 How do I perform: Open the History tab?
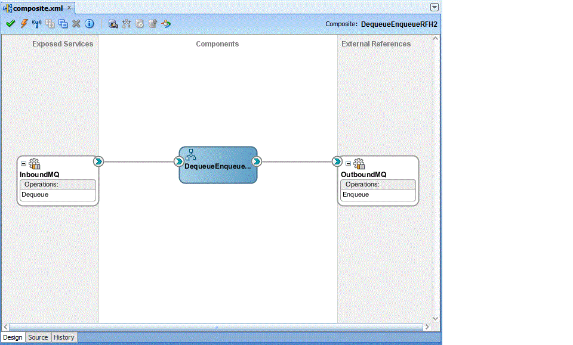pos(64,337)
